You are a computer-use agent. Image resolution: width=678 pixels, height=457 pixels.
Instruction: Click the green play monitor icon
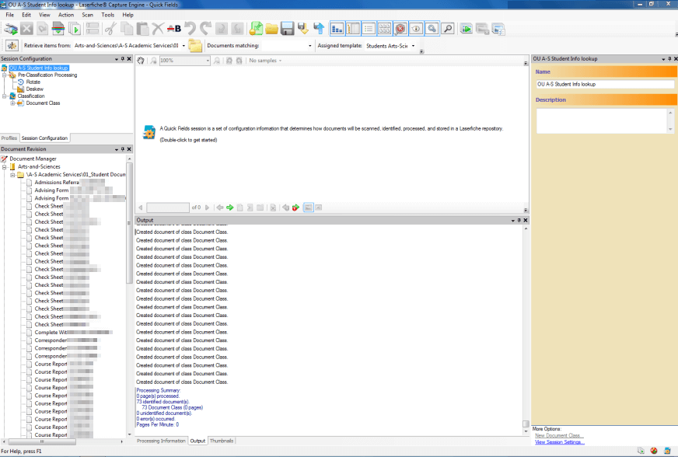(x=467, y=29)
